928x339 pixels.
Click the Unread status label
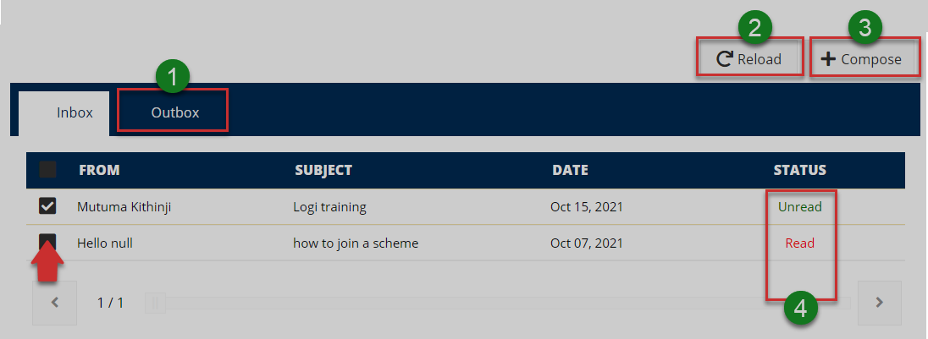coord(799,206)
